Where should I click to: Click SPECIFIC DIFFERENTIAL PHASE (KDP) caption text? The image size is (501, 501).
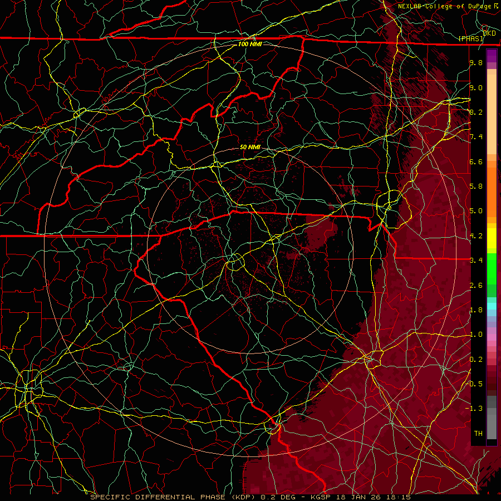pos(174,497)
